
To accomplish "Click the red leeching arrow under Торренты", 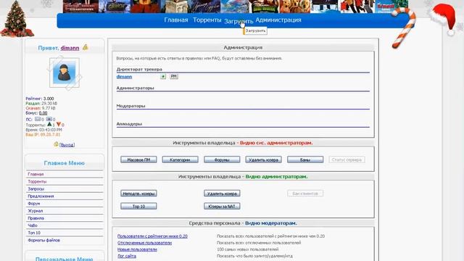I will pos(59,124).
